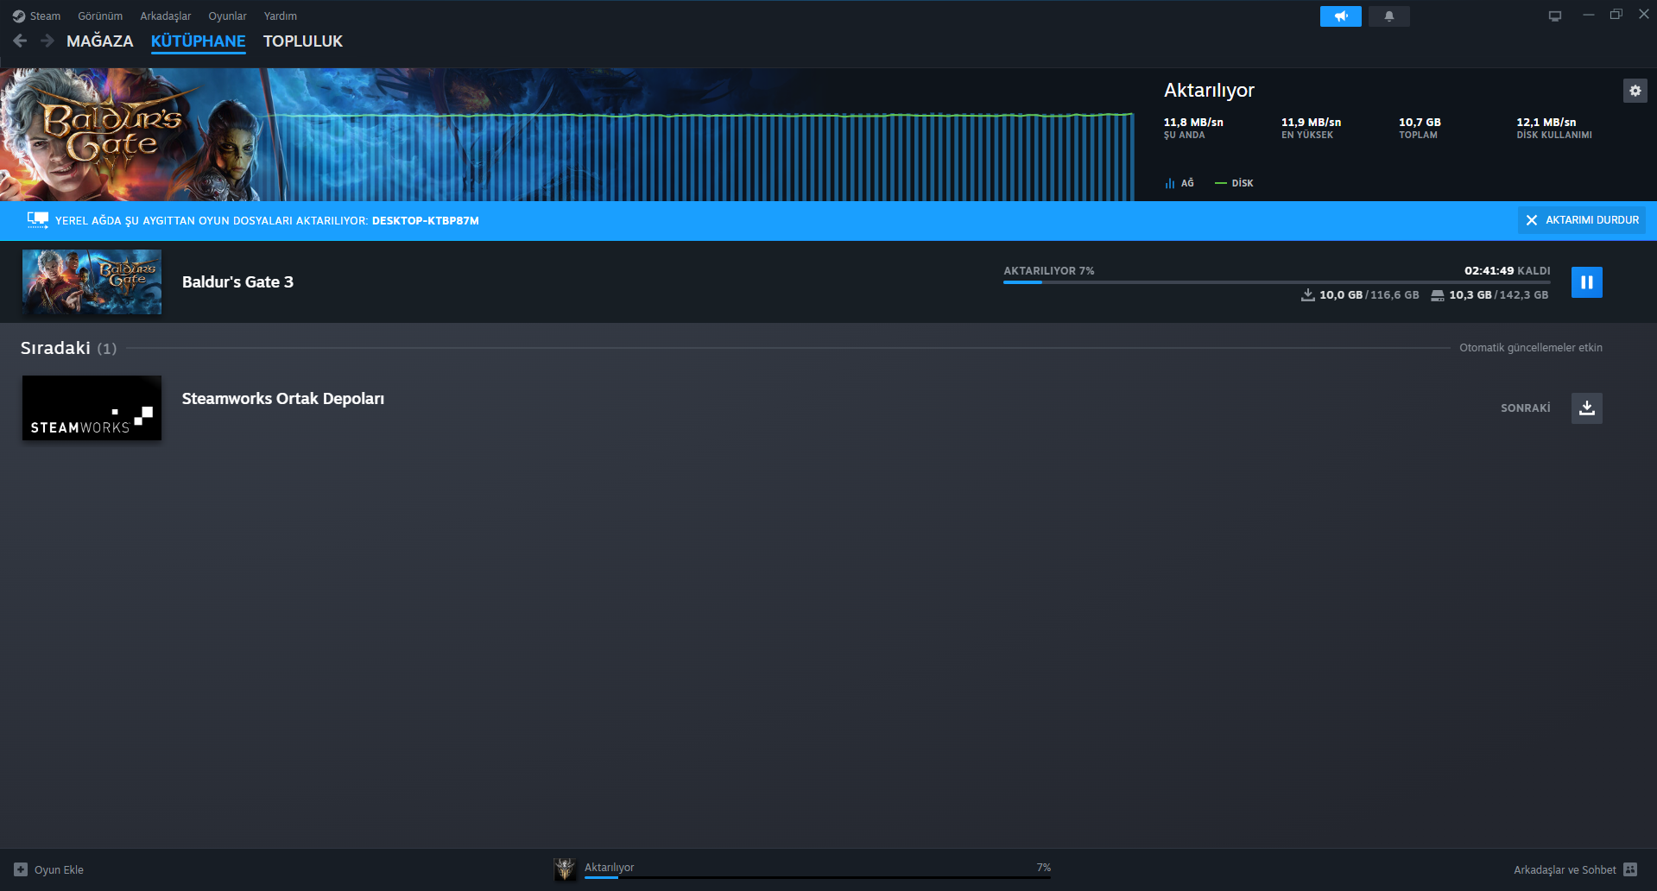Viewport: 1657px width, 891px height.
Task: Click the DESKTOP-KTBP87M device name
Action: 425,221
